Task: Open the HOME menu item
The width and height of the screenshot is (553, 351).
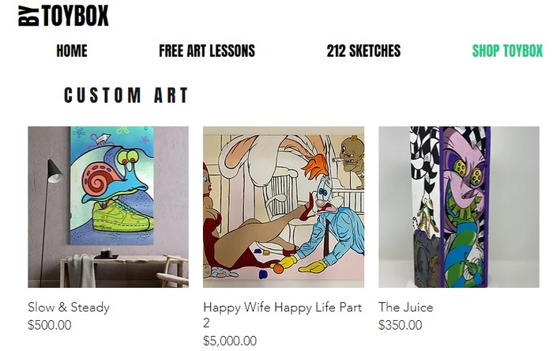Action: tap(72, 51)
